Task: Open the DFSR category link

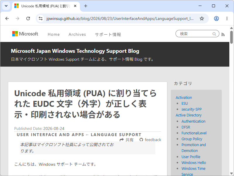Action: pos(186,127)
